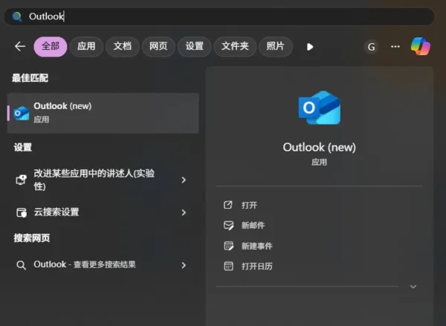Screen dimensions: 446x326
Task: Open the Copilot icon
Action: point(421,46)
